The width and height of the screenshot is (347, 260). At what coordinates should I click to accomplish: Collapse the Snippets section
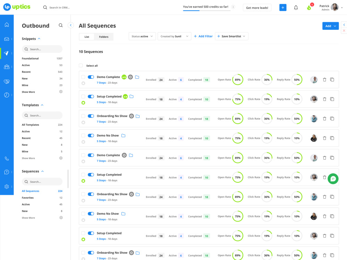(x=39, y=38)
